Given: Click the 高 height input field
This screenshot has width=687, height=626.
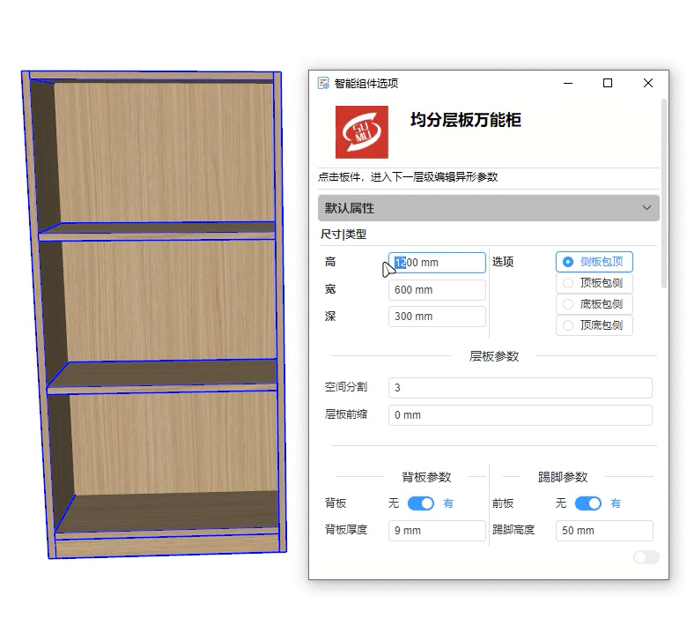Looking at the screenshot, I should [437, 263].
